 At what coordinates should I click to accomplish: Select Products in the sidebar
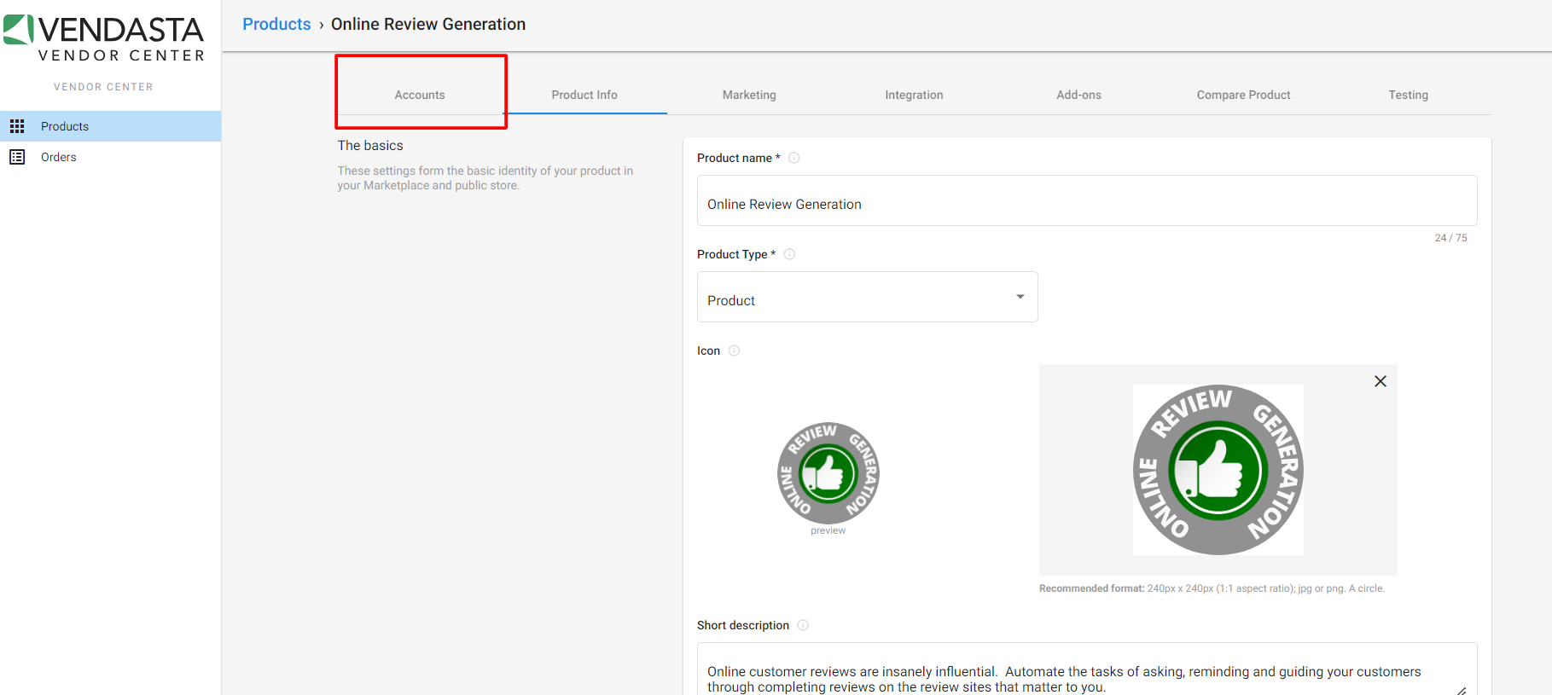(x=111, y=126)
